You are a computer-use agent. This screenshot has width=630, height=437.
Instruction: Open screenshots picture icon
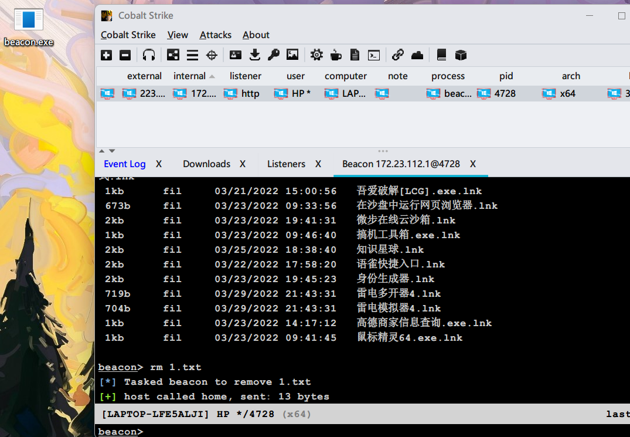click(x=292, y=55)
